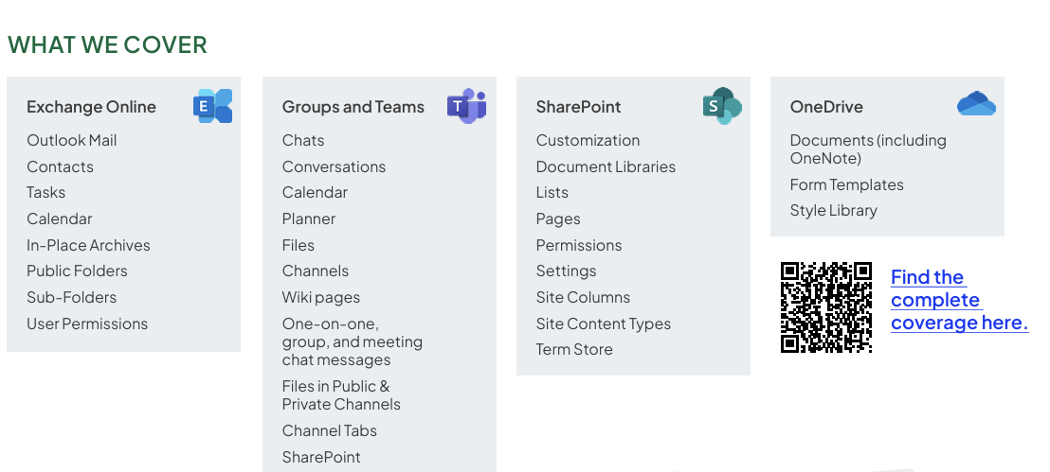Viewport: 1050px width, 472px height.
Task: Click the QR code image
Action: (x=826, y=306)
